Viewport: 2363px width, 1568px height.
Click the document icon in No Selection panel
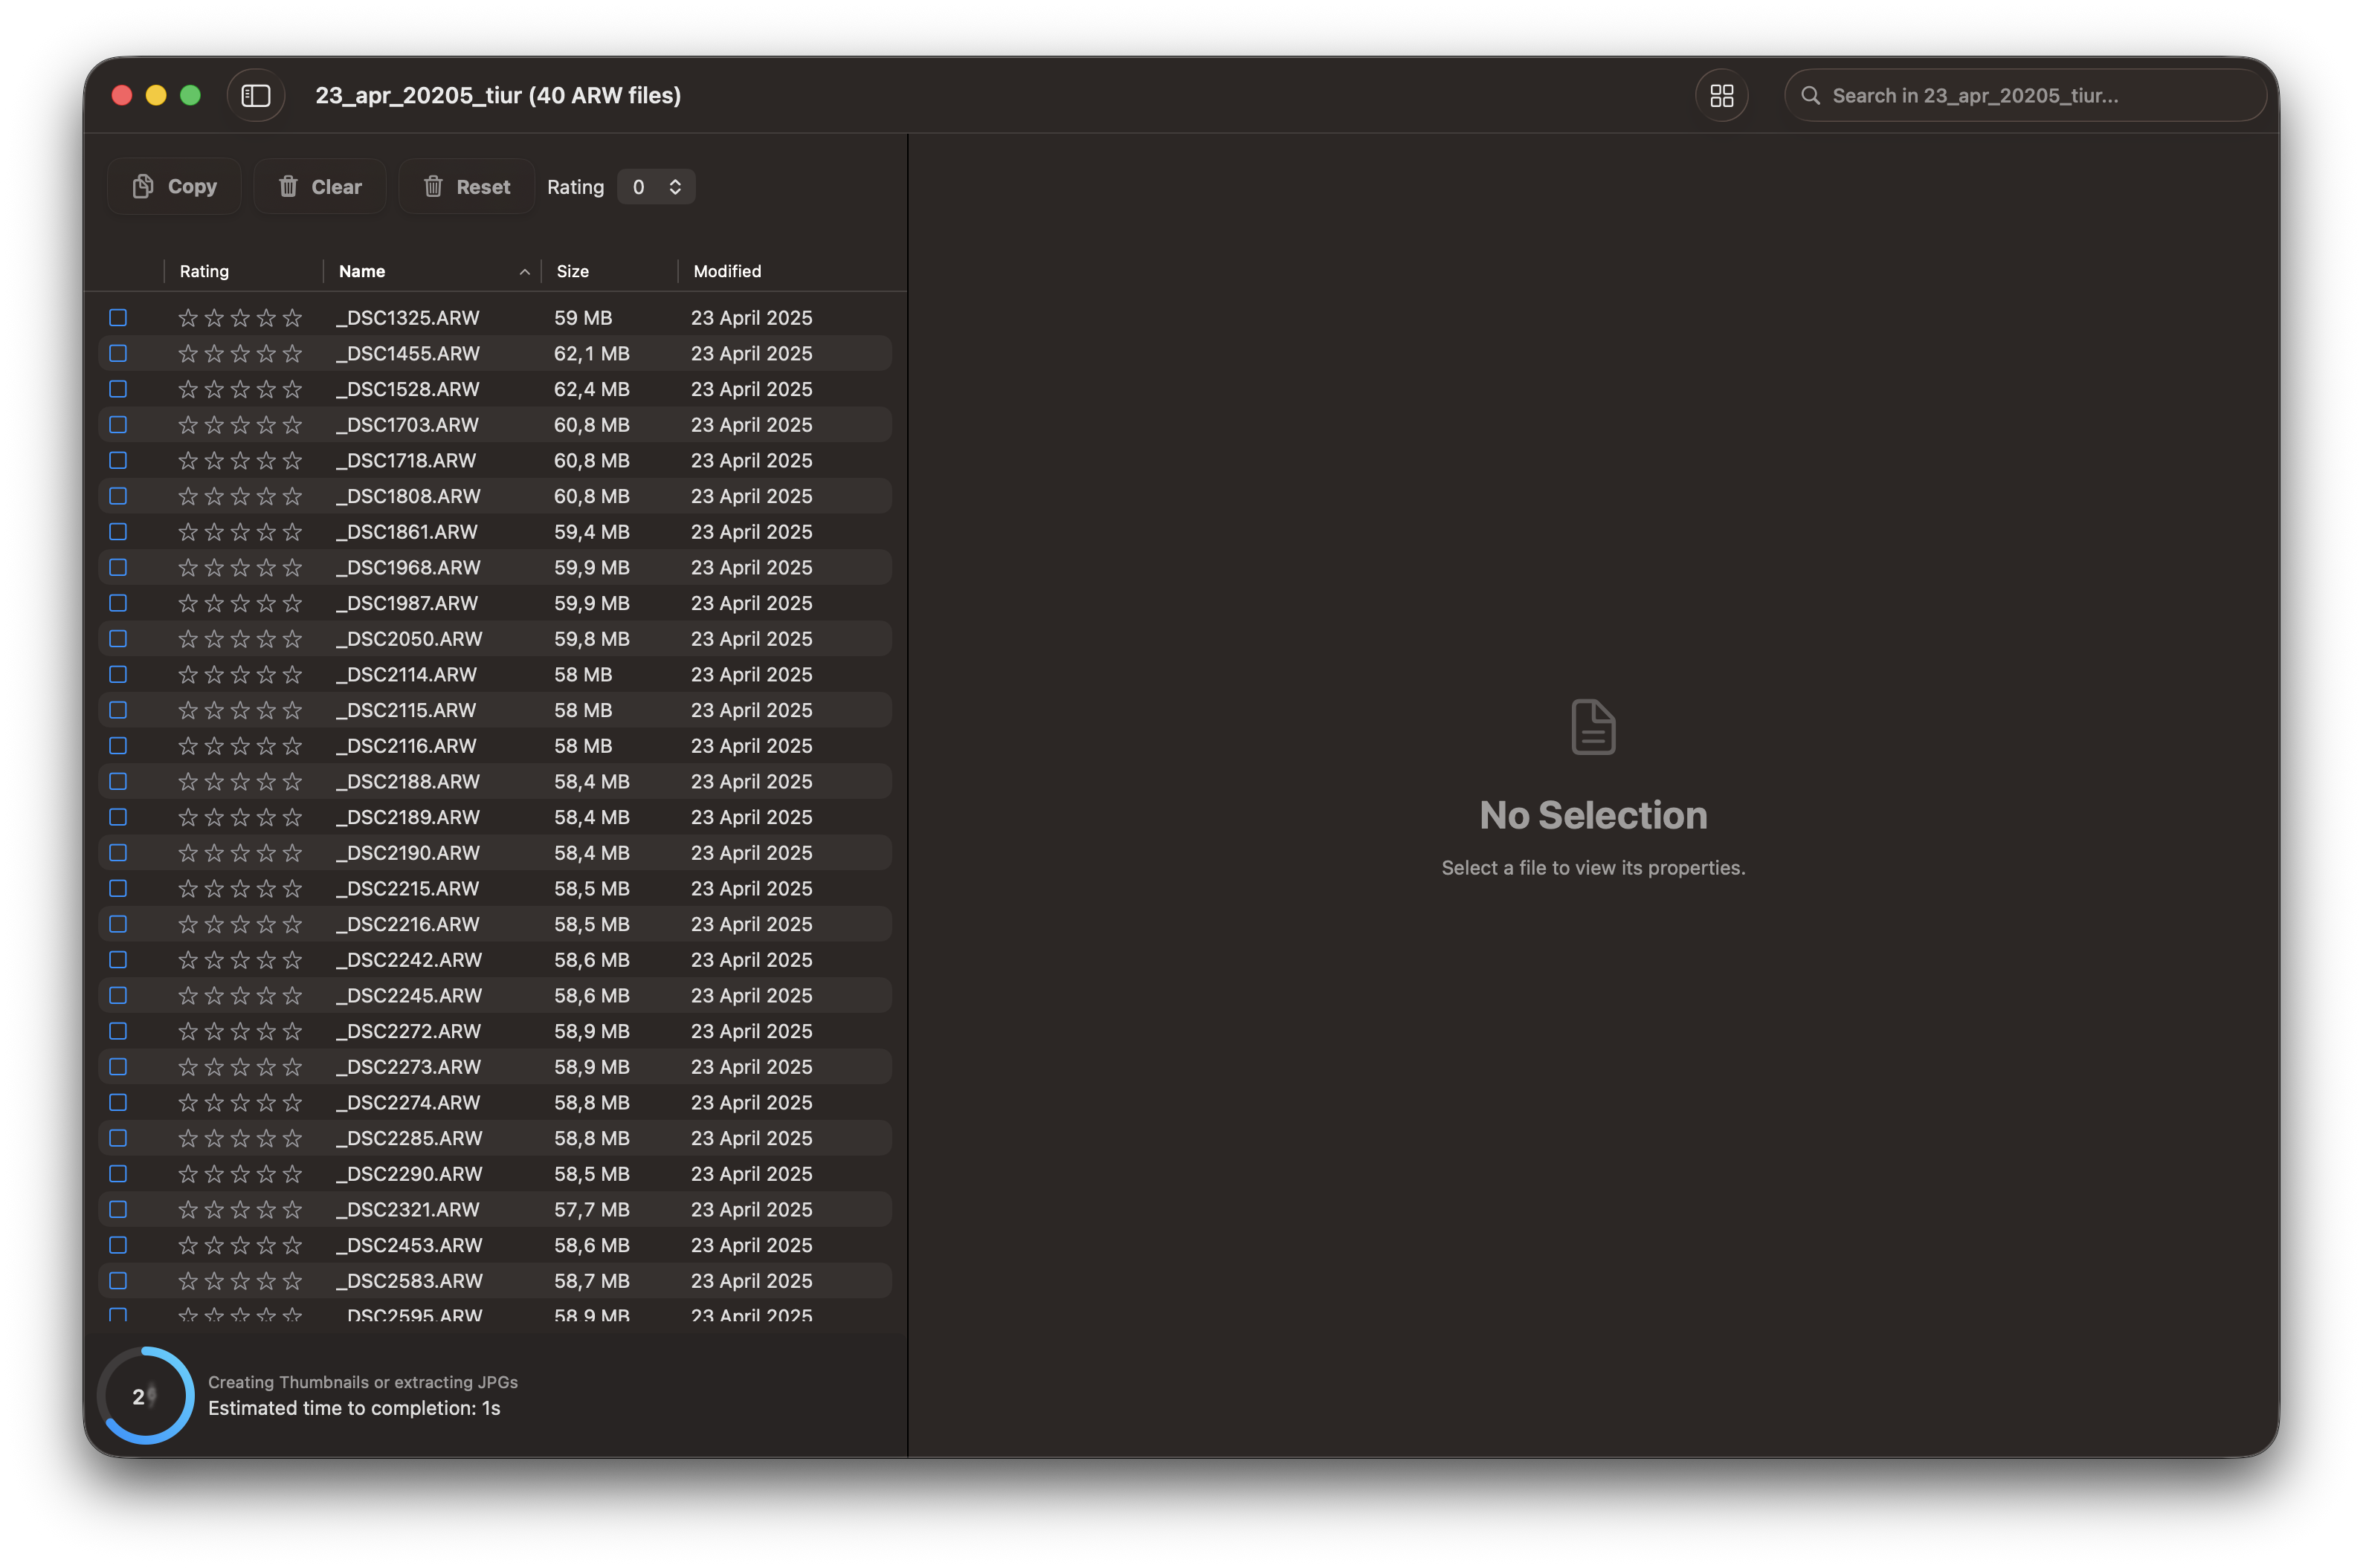coord(1592,727)
